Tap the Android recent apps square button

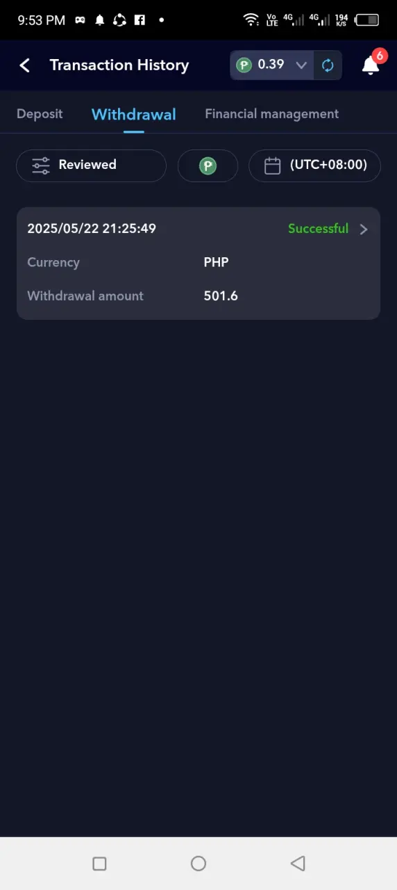coord(99,864)
